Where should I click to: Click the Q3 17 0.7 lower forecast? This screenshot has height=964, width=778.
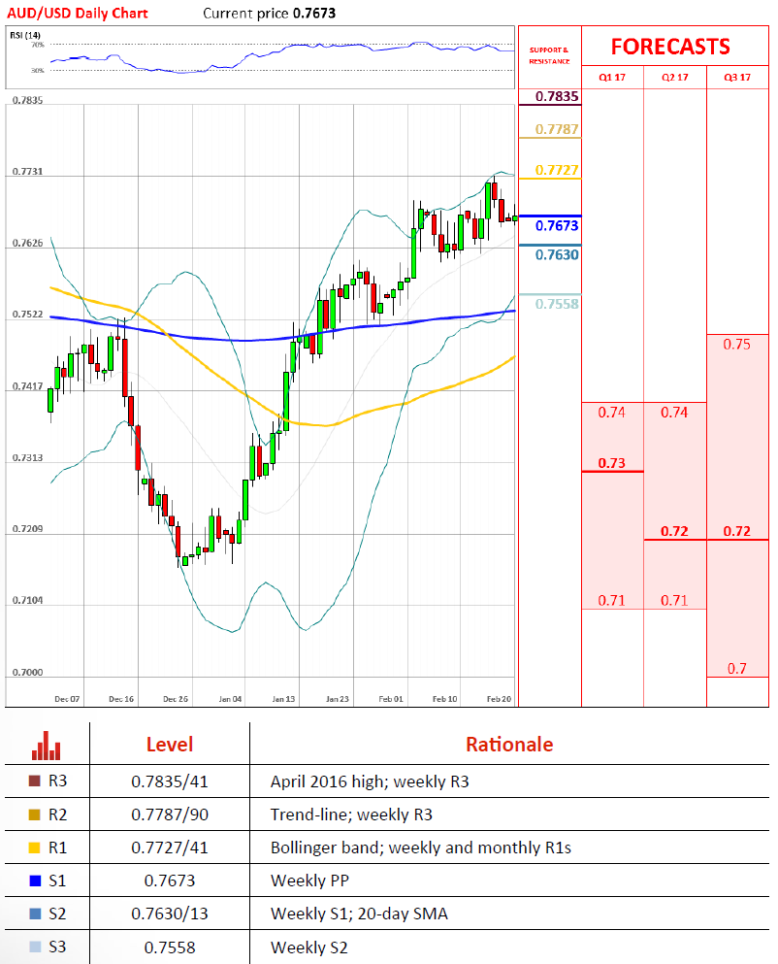737,668
